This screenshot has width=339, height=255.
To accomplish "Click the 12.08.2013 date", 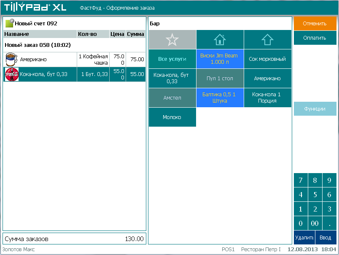I will click(302, 250).
